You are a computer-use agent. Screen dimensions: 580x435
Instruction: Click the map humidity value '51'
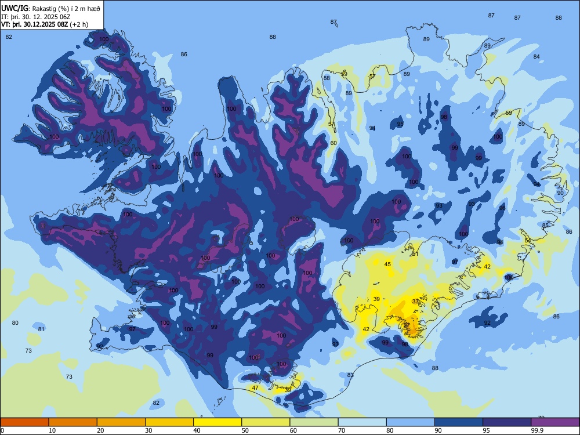click(415, 254)
